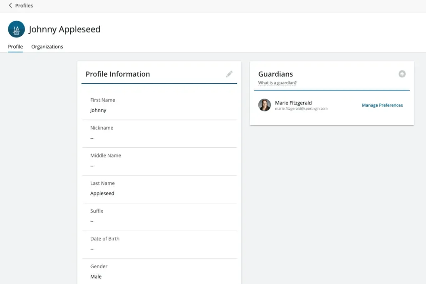This screenshot has width=426, height=284.
Task: Click the guardian name Marie Fitzgerald
Action: 293,103
